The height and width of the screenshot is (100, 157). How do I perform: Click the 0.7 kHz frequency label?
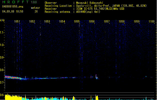[2, 82]
